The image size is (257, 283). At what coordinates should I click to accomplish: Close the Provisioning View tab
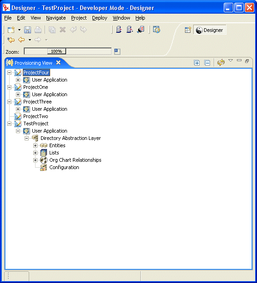[x=58, y=62]
